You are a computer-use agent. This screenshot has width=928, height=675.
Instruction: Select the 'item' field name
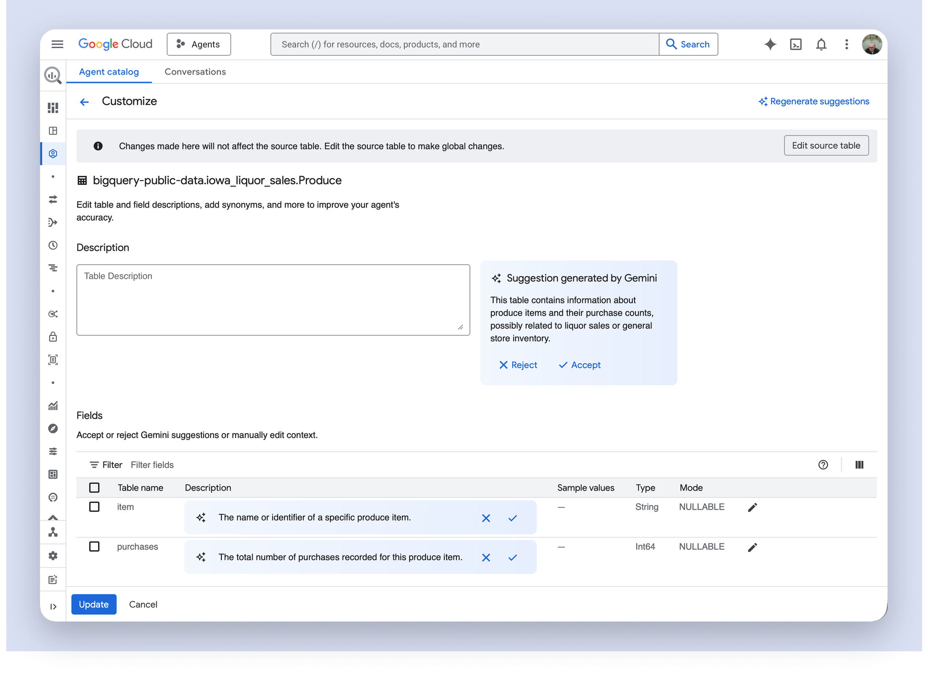[x=125, y=507]
